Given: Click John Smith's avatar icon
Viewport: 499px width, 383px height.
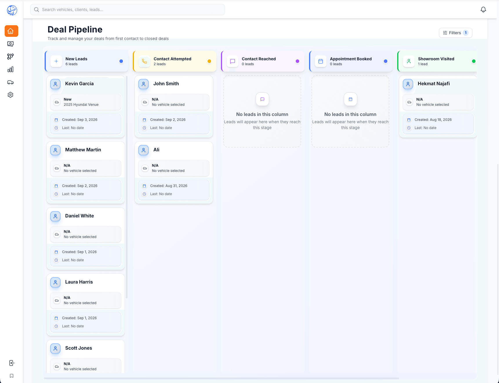Looking at the screenshot, I should point(144,84).
